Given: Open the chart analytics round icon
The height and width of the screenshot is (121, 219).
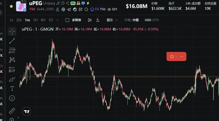Looking at the screenshot, I should tap(75, 9).
